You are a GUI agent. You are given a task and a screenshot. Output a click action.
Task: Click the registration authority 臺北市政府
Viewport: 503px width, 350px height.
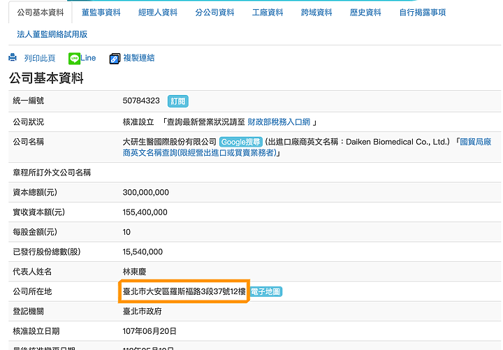142,311
